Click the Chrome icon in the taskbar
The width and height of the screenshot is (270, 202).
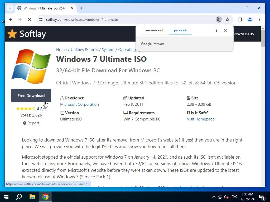45,197
